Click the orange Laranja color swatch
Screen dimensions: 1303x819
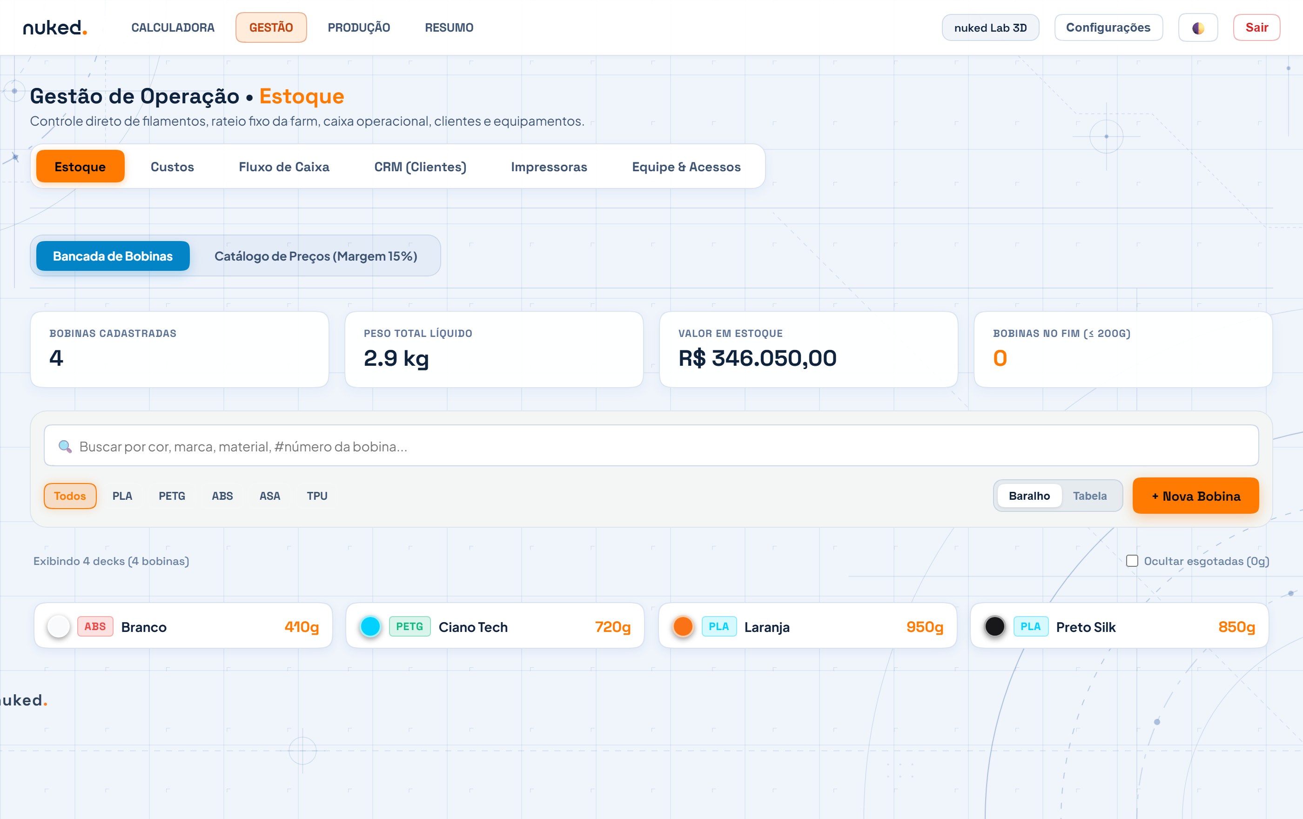(683, 626)
